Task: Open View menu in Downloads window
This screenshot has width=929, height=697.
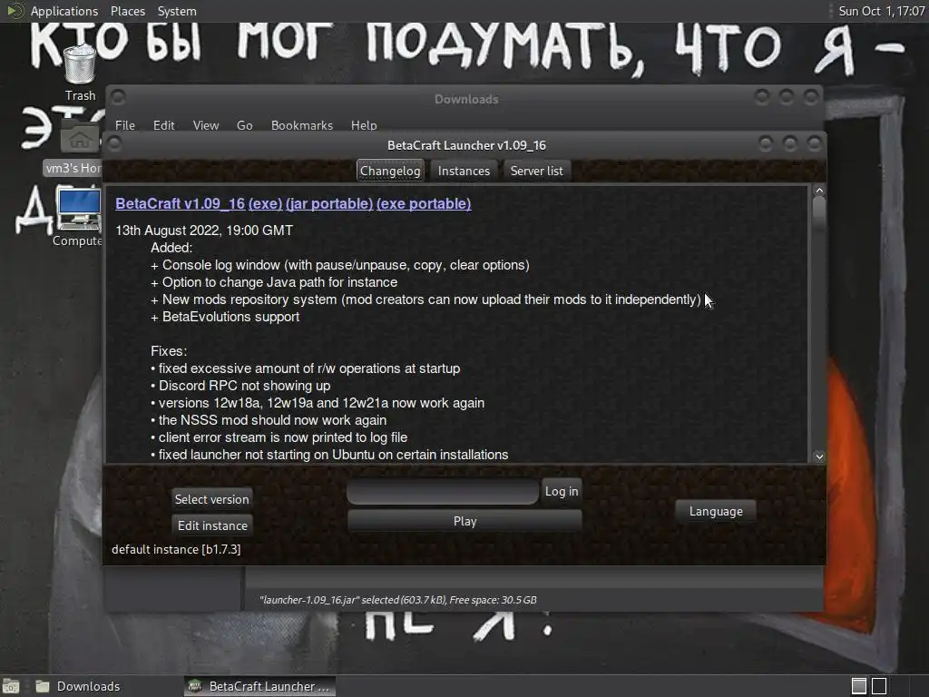Action: (206, 125)
